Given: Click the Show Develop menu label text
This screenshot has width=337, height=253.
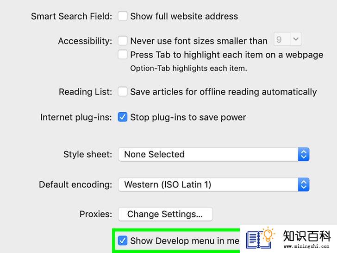Looking at the screenshot, I should (185, 241).
